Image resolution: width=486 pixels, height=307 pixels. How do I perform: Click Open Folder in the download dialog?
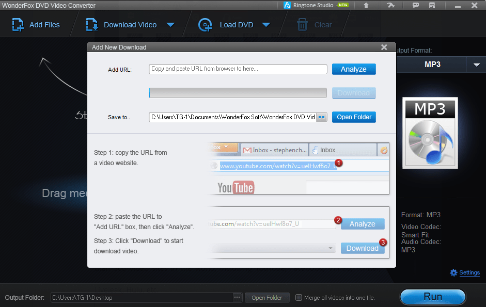[x=354, y=117]
